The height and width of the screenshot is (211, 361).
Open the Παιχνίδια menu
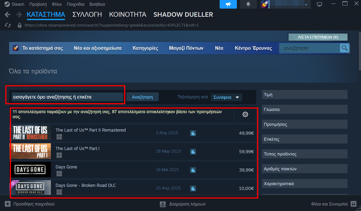(x=76, y=4)
